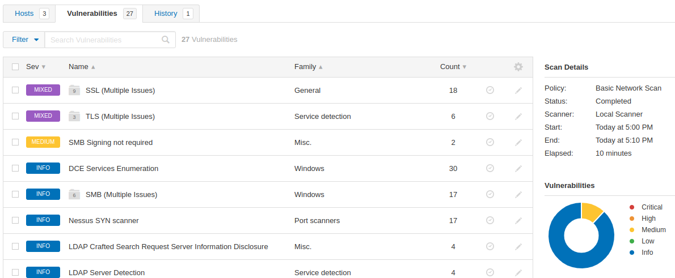Select the checkbox for the LDAP Server Detection row

coord(15,272)
